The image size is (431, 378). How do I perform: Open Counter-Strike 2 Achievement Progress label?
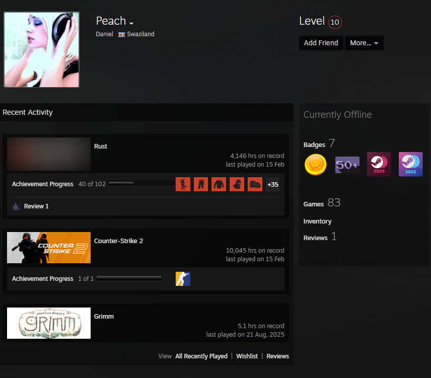click(43, 278)
